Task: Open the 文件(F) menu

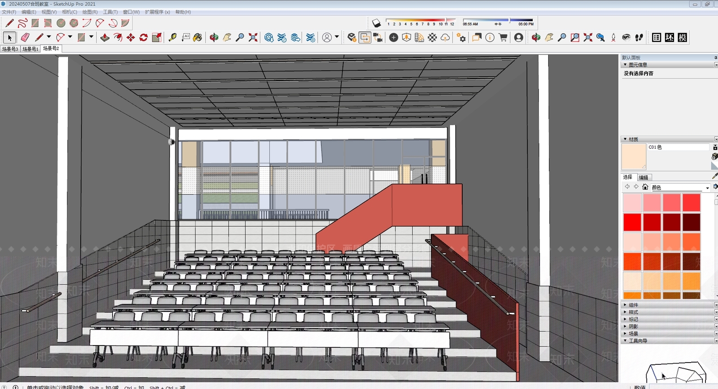Action: point(9,12)
